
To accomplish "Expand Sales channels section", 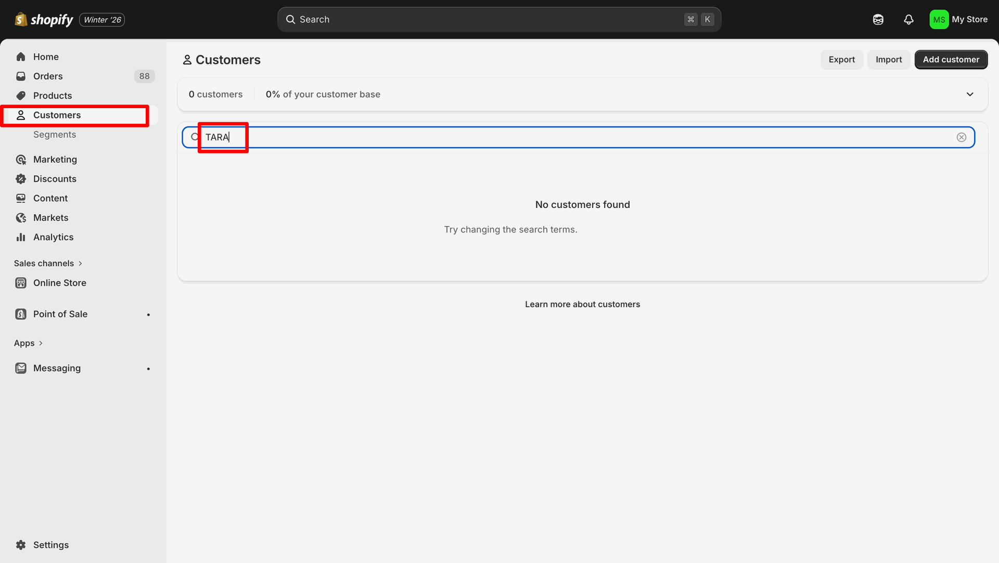I will [48, 264].
